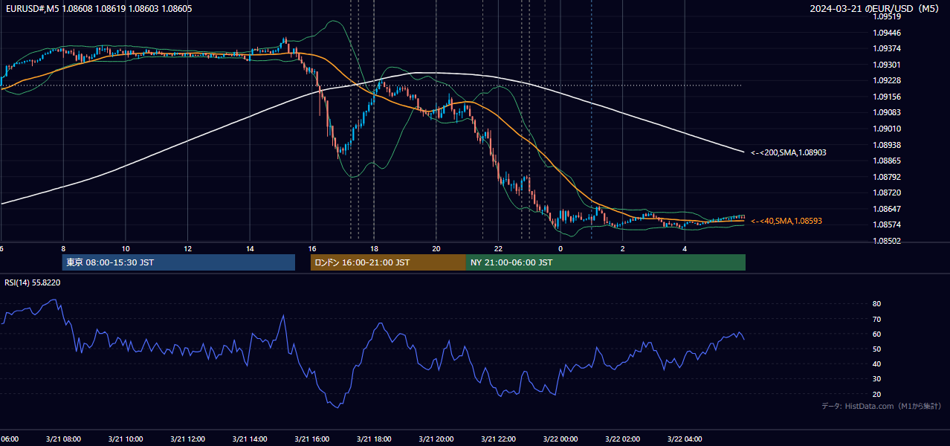Click price axis label 1.09519
Image resolution: width=950 pixels, height=446 pixels.
pos(888,16)
